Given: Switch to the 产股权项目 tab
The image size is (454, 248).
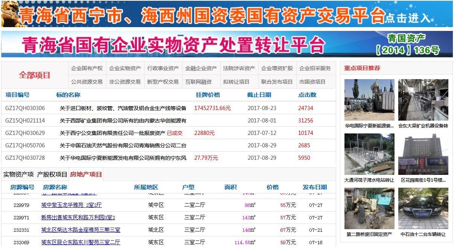Looking at the screenshot, I should point(52,175).
